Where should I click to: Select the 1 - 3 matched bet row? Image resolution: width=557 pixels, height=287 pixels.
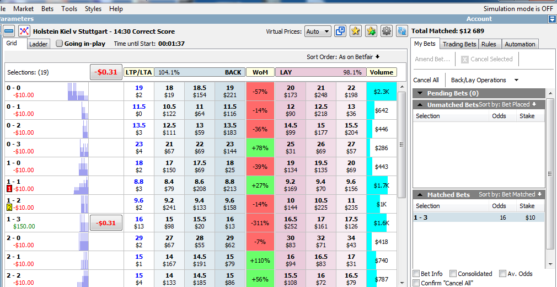(x=479, y=217)
